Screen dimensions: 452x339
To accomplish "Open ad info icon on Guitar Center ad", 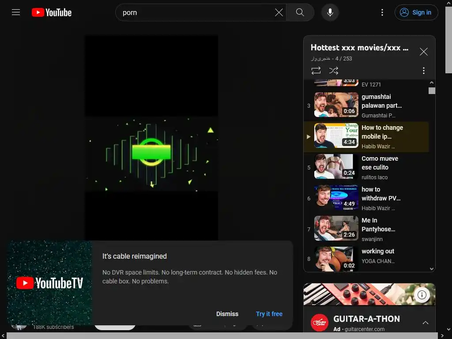I will click(422, 294).
